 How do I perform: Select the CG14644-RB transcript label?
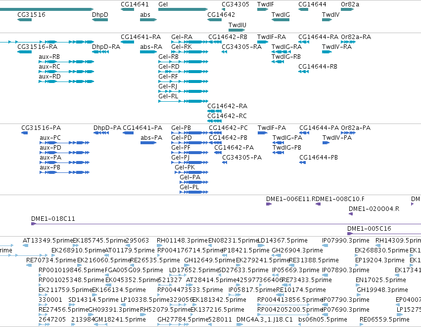pyautogui.click(x=318, y=67)
